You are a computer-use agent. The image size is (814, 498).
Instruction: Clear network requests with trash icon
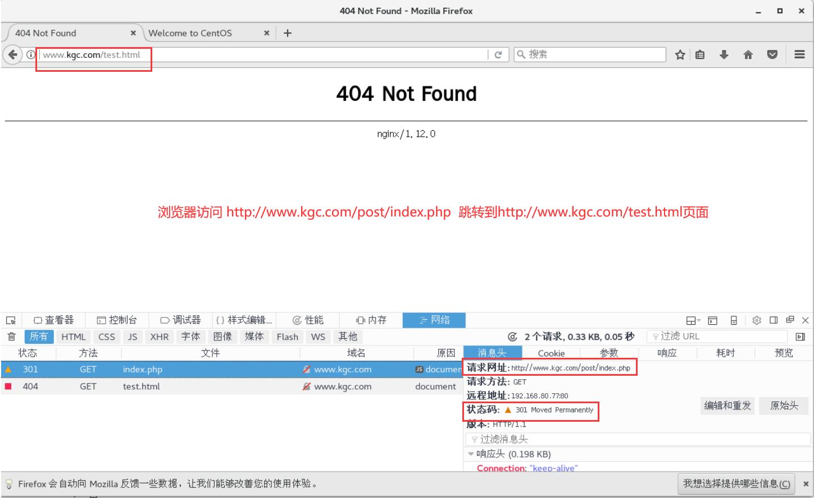[11, 336]
